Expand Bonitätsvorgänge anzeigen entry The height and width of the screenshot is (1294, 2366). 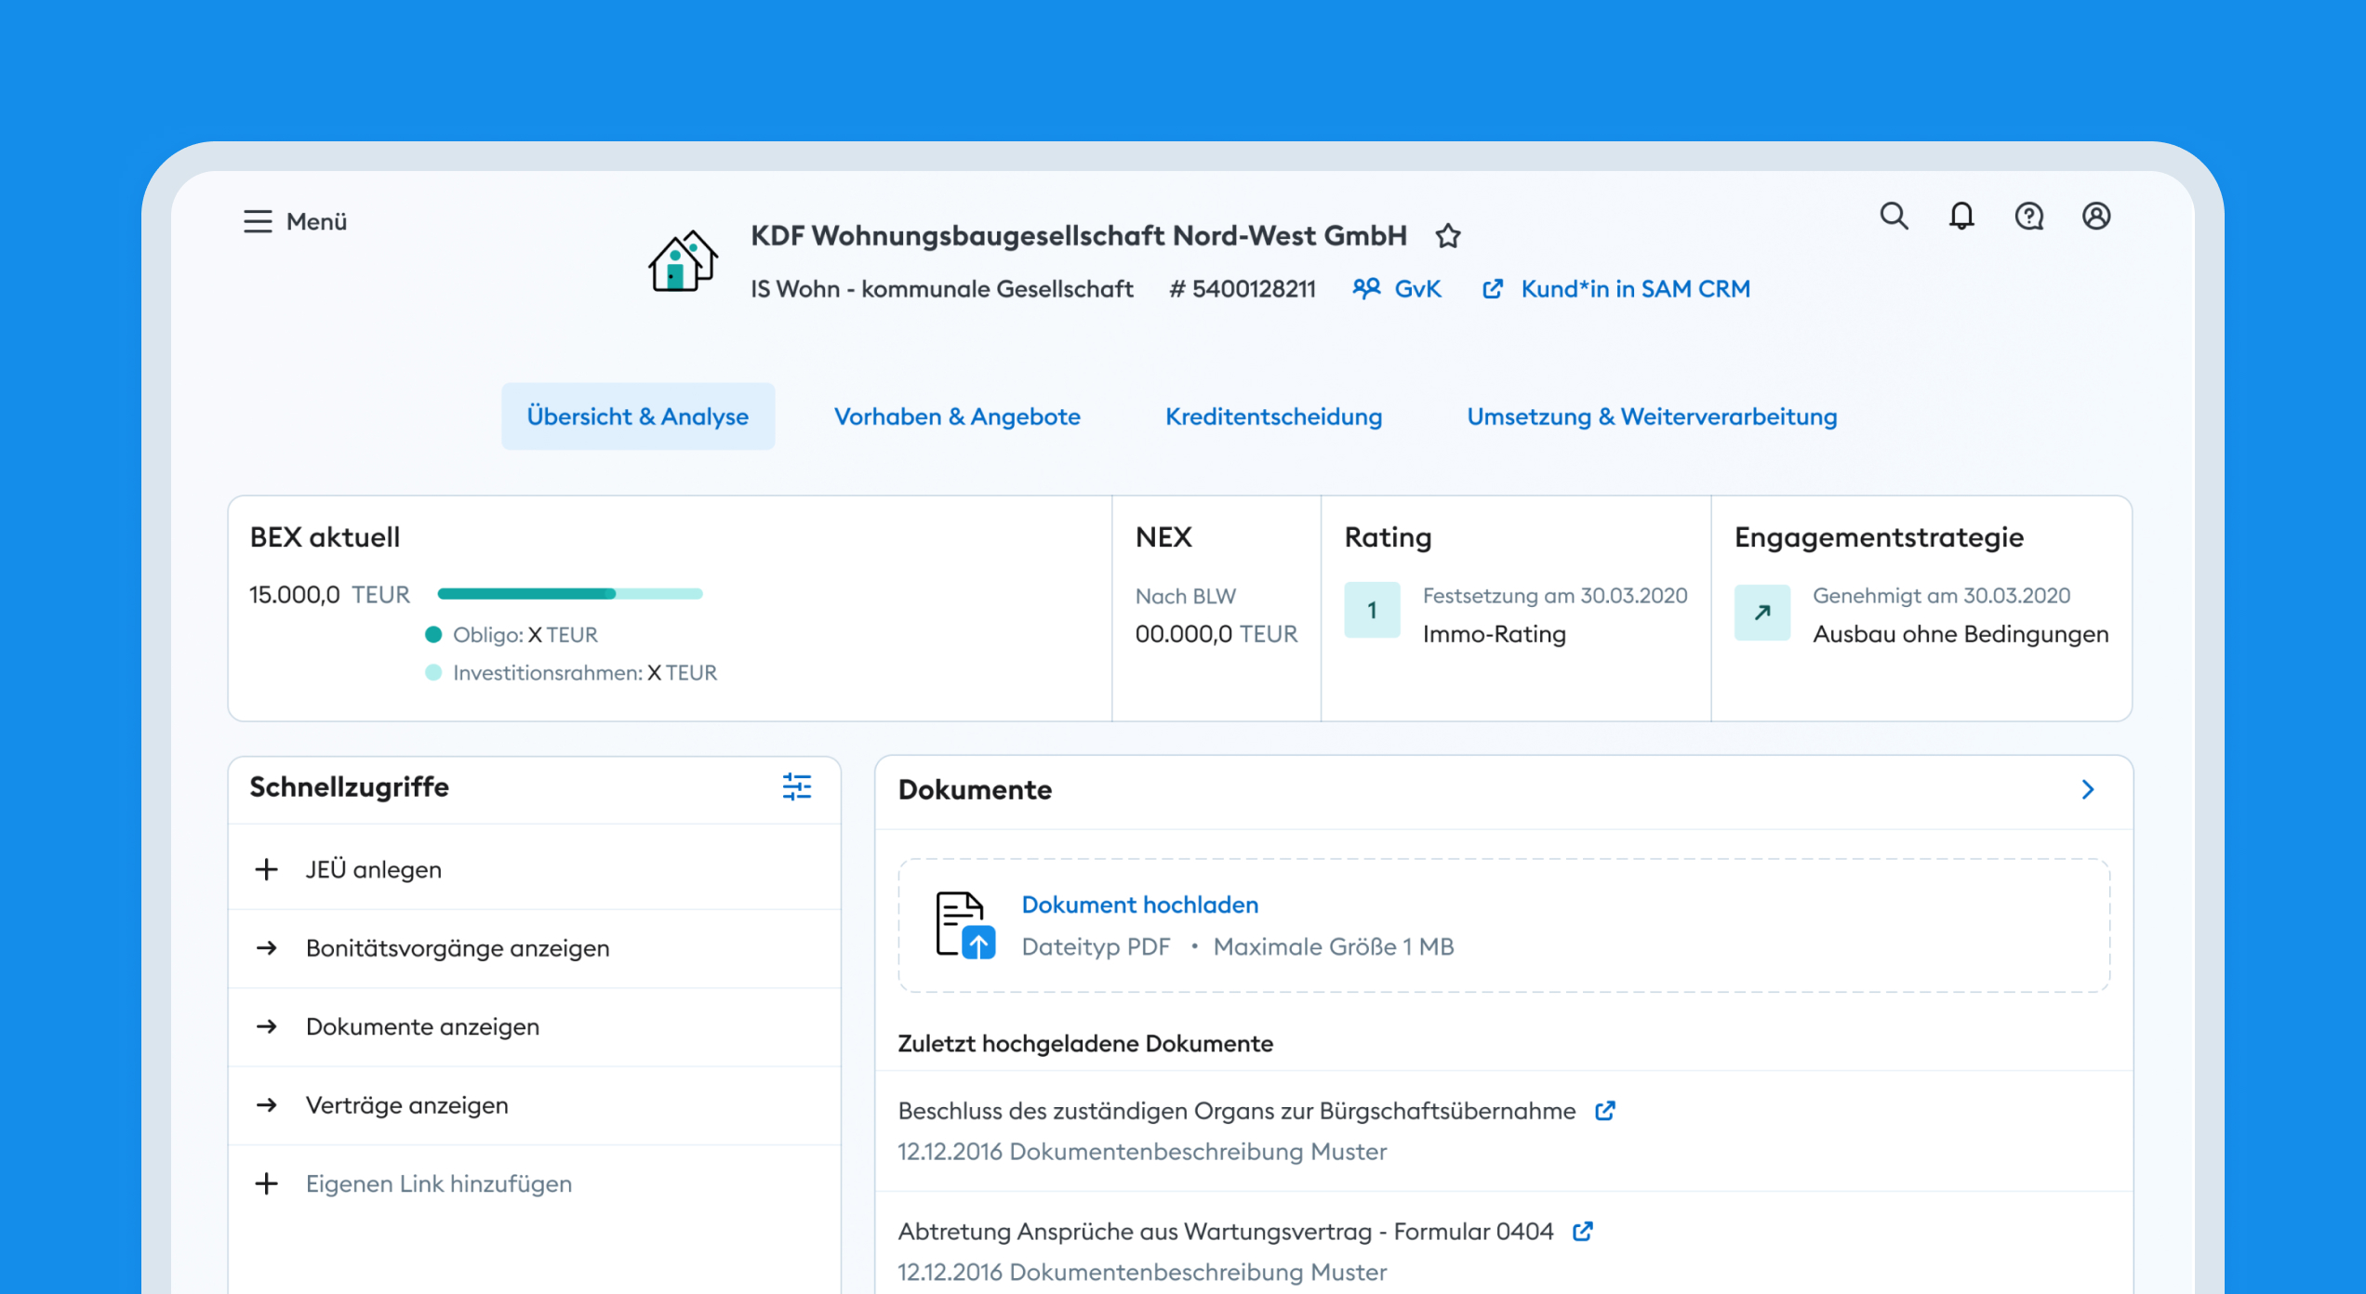click(458, 948)
